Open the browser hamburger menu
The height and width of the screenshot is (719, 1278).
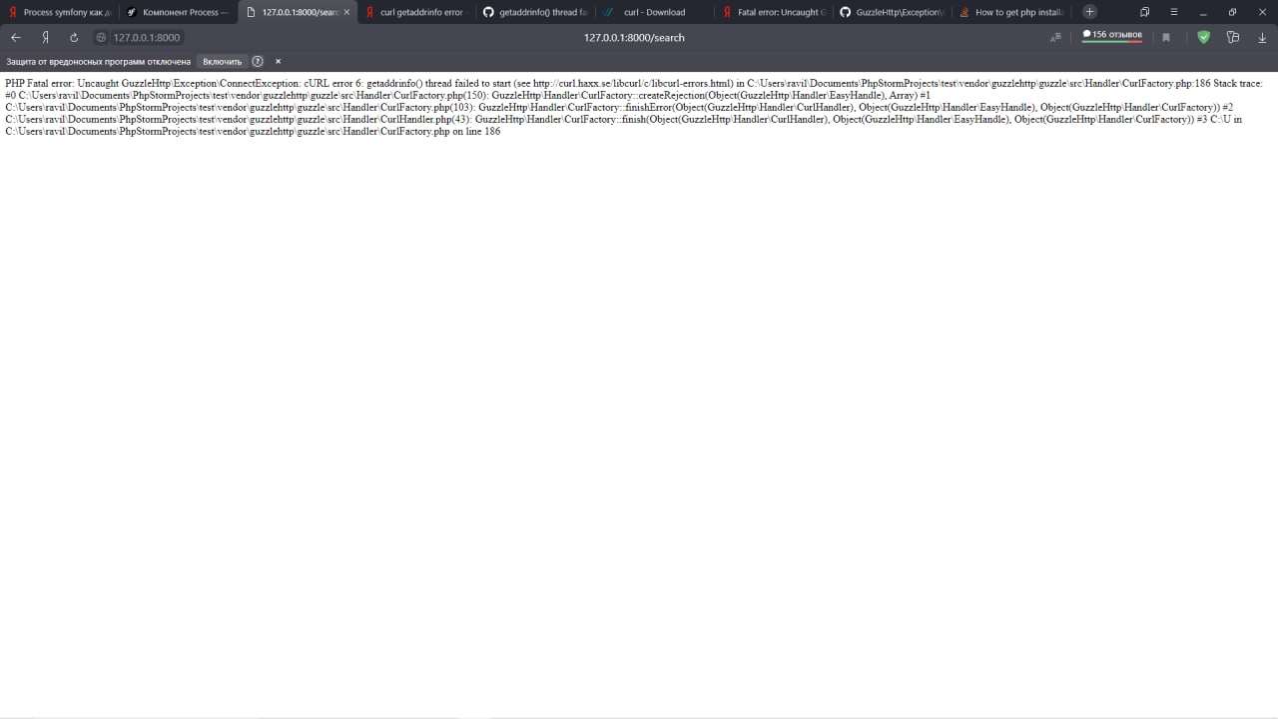point(1173,12)
